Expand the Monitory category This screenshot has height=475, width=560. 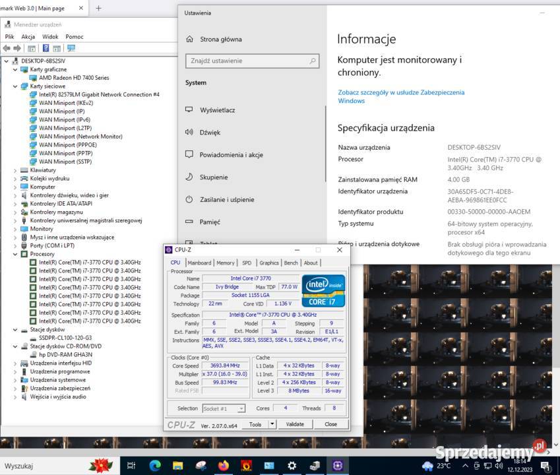point(15,229)
